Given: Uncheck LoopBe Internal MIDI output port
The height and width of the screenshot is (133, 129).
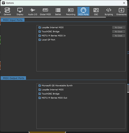Looking at the screenshot, I should pyautogui.click(x=40, y=90).
